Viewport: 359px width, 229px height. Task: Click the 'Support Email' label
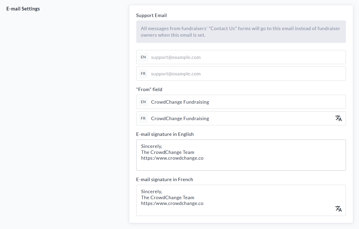coord(151,15)
